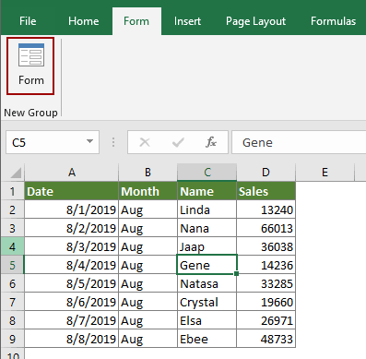The width and height of the screenshot is (366, 359).
Task: Click the Date header cell
Action: click(72, 191)
